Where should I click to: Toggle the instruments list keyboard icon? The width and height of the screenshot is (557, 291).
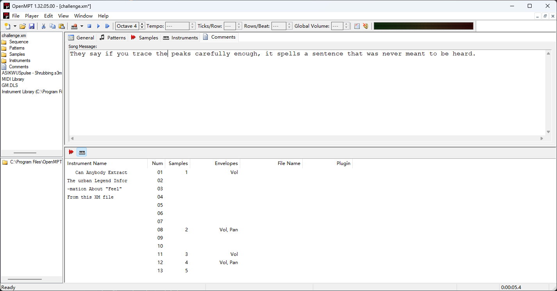tap(82, 152)
